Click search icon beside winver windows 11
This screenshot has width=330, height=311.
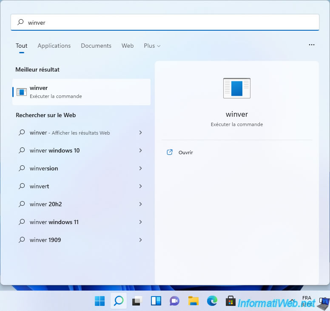22,222
